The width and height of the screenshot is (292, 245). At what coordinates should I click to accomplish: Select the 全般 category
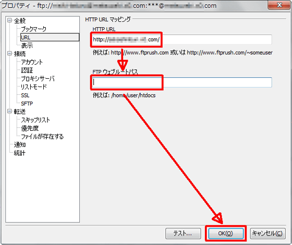coord(20,21)
